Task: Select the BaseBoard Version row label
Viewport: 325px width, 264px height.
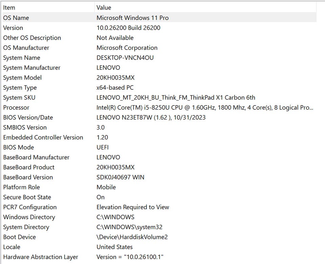Action: pos(28,177)
